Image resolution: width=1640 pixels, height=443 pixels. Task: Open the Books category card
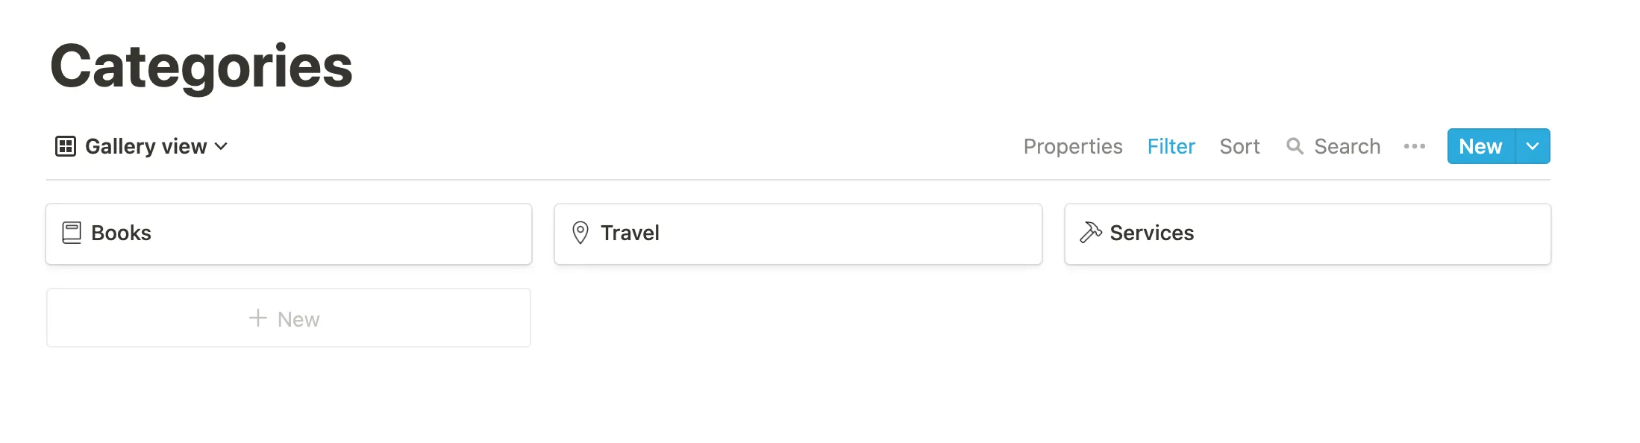[x=289, y=233]
